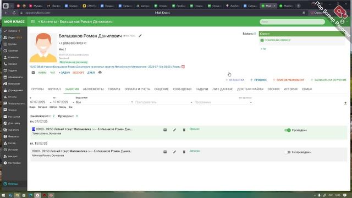Image resolution: width=352 pixels, height=198 pixels.
Task: Click the Экспорт button
Action: tap(78, 73)
